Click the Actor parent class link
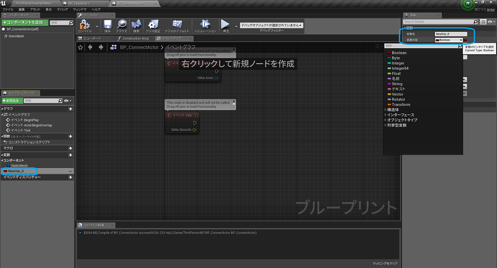 coord(491,9)
